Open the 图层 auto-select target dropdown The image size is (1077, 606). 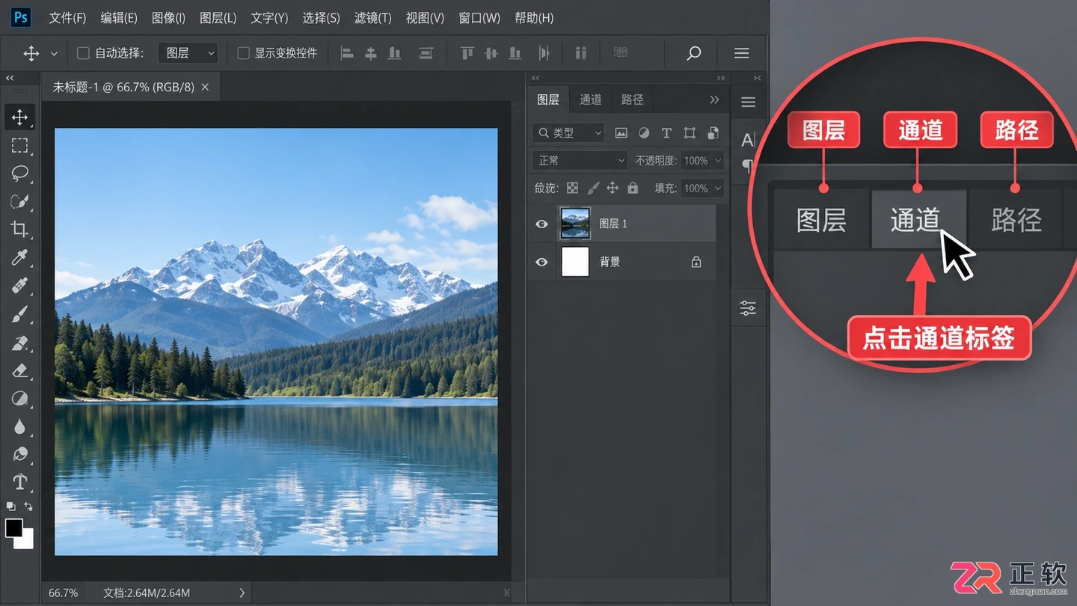pyautogui.click(x=188, y=53)
